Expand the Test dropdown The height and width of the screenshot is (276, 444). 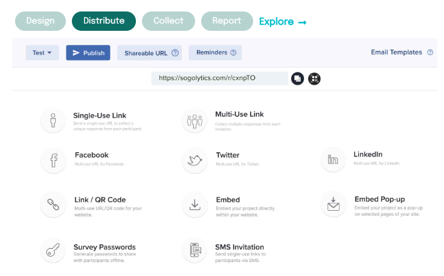pyautogui.click(x=42, y=53)
